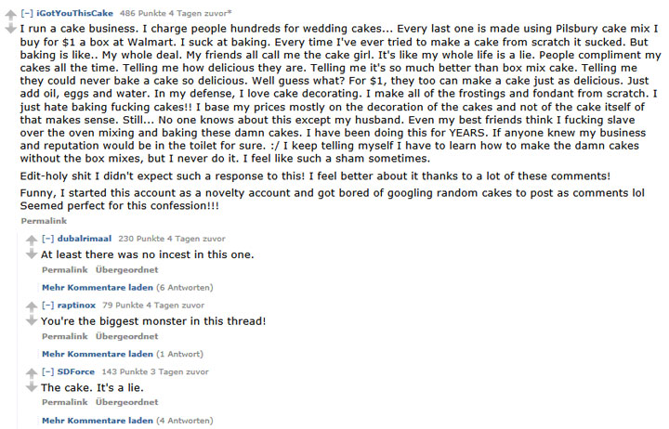Downvote iGotYouThisCake's cake business comment

coord(11,25)
